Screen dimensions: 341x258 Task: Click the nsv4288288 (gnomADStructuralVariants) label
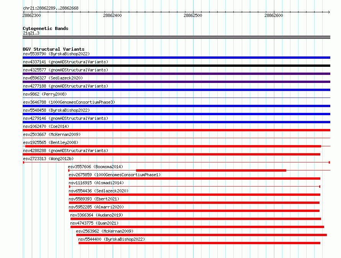tap(66, 150)
